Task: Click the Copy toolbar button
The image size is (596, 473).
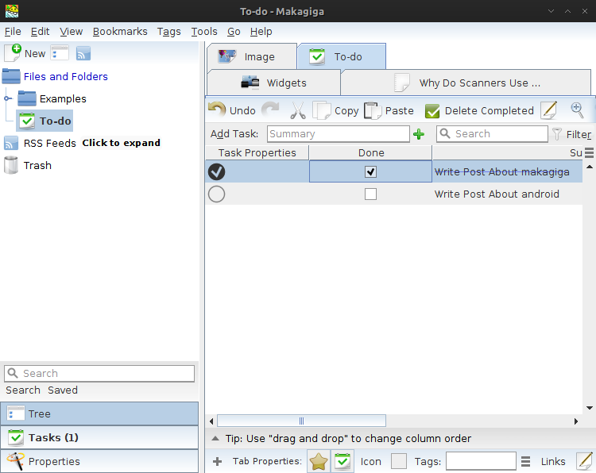Action: coord(335,110)
